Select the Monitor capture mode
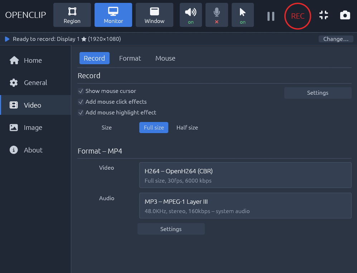 click(113, 15)
